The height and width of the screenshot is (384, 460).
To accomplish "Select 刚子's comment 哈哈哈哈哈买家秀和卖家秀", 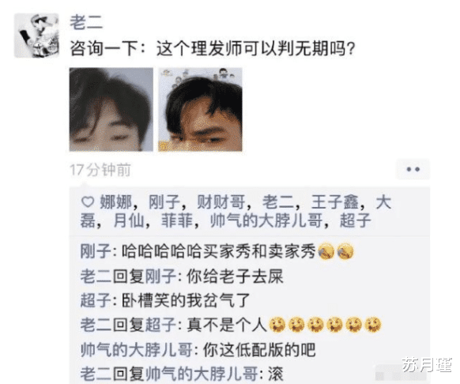I will point(218,251).
